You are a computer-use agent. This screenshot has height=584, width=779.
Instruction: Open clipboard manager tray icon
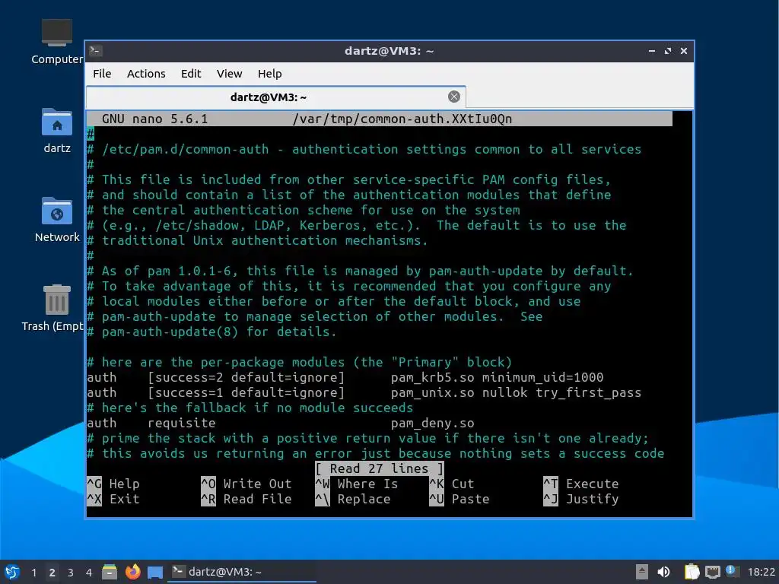tap(692, 572)
